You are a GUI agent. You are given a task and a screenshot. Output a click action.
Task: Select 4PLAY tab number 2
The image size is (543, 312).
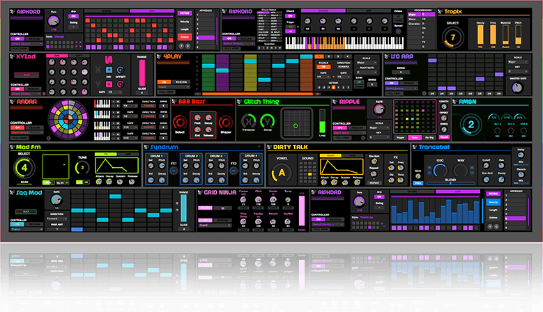(328, 56)
